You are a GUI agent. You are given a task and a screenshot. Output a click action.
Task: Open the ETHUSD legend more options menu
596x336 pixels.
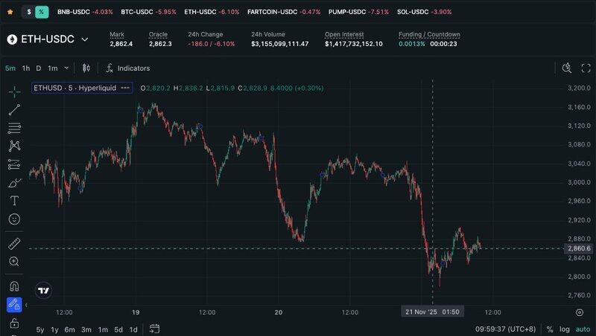[125, 88]
